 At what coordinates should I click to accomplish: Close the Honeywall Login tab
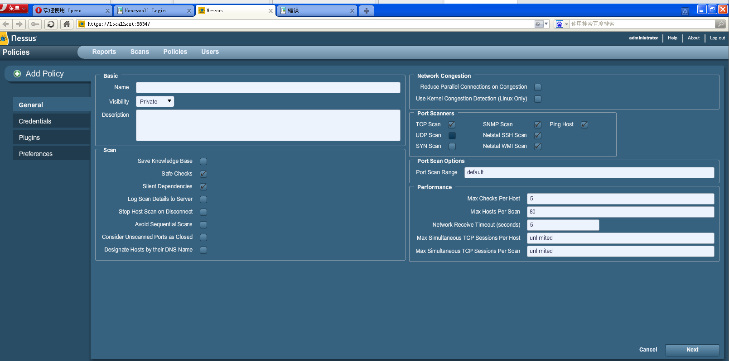[x=189, y=10]
